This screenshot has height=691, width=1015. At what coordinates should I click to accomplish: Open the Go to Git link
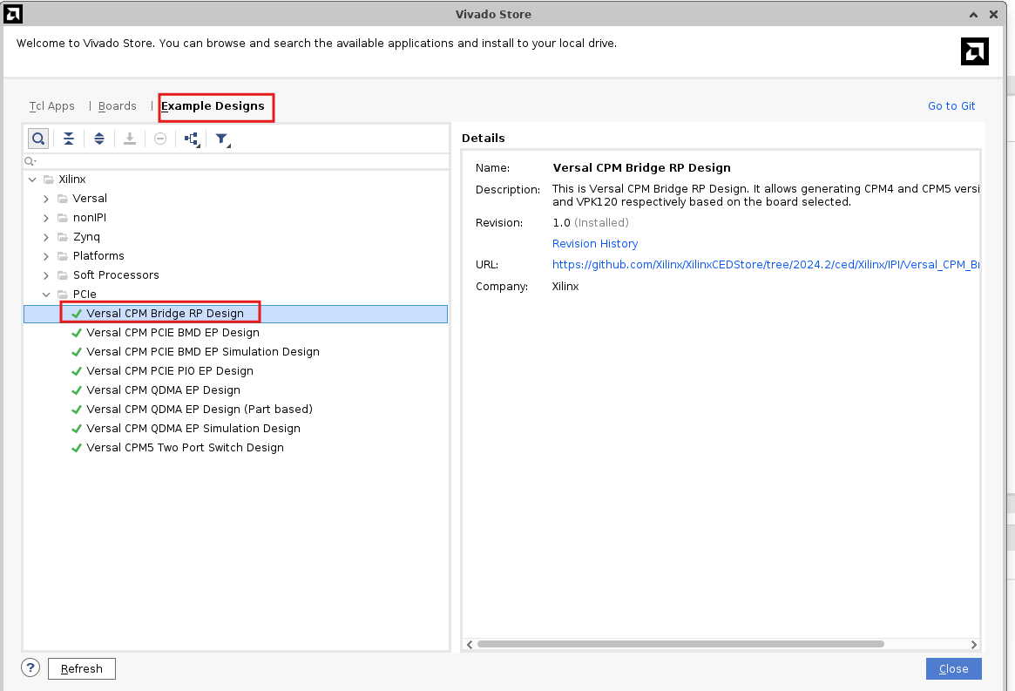pyautogui.click(x=951, y=106)
